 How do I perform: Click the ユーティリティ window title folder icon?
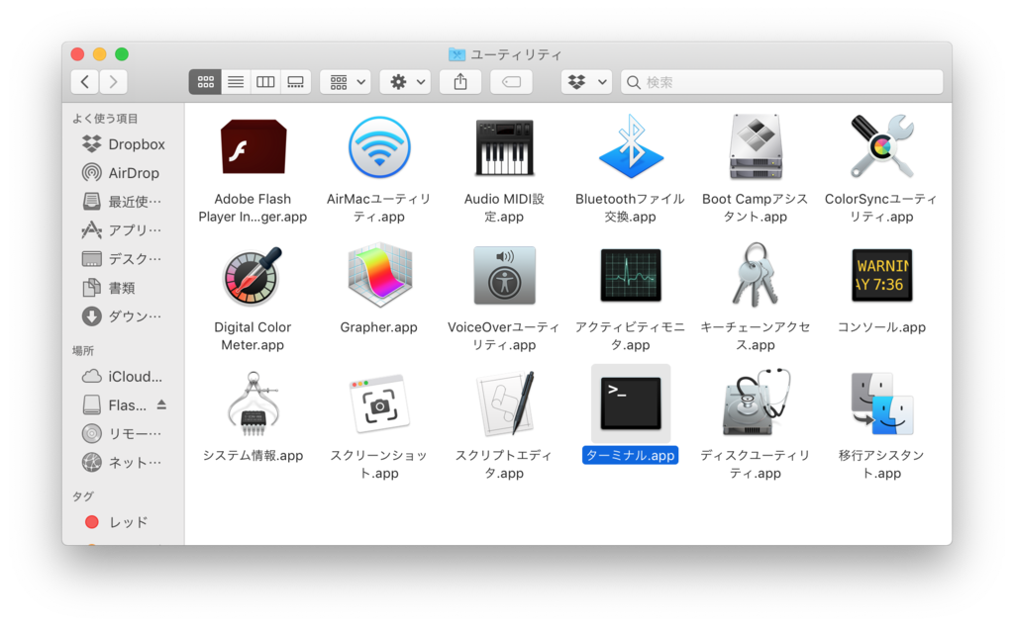click(456, 54)
